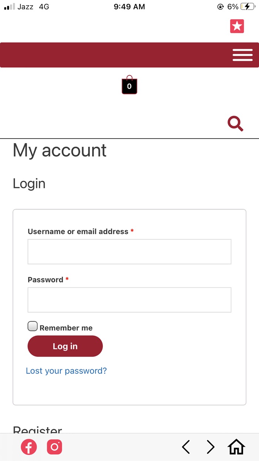Follow the Lost your password link
The width and height of the screenshot is (259, 461).
click(x=66, y=371)
